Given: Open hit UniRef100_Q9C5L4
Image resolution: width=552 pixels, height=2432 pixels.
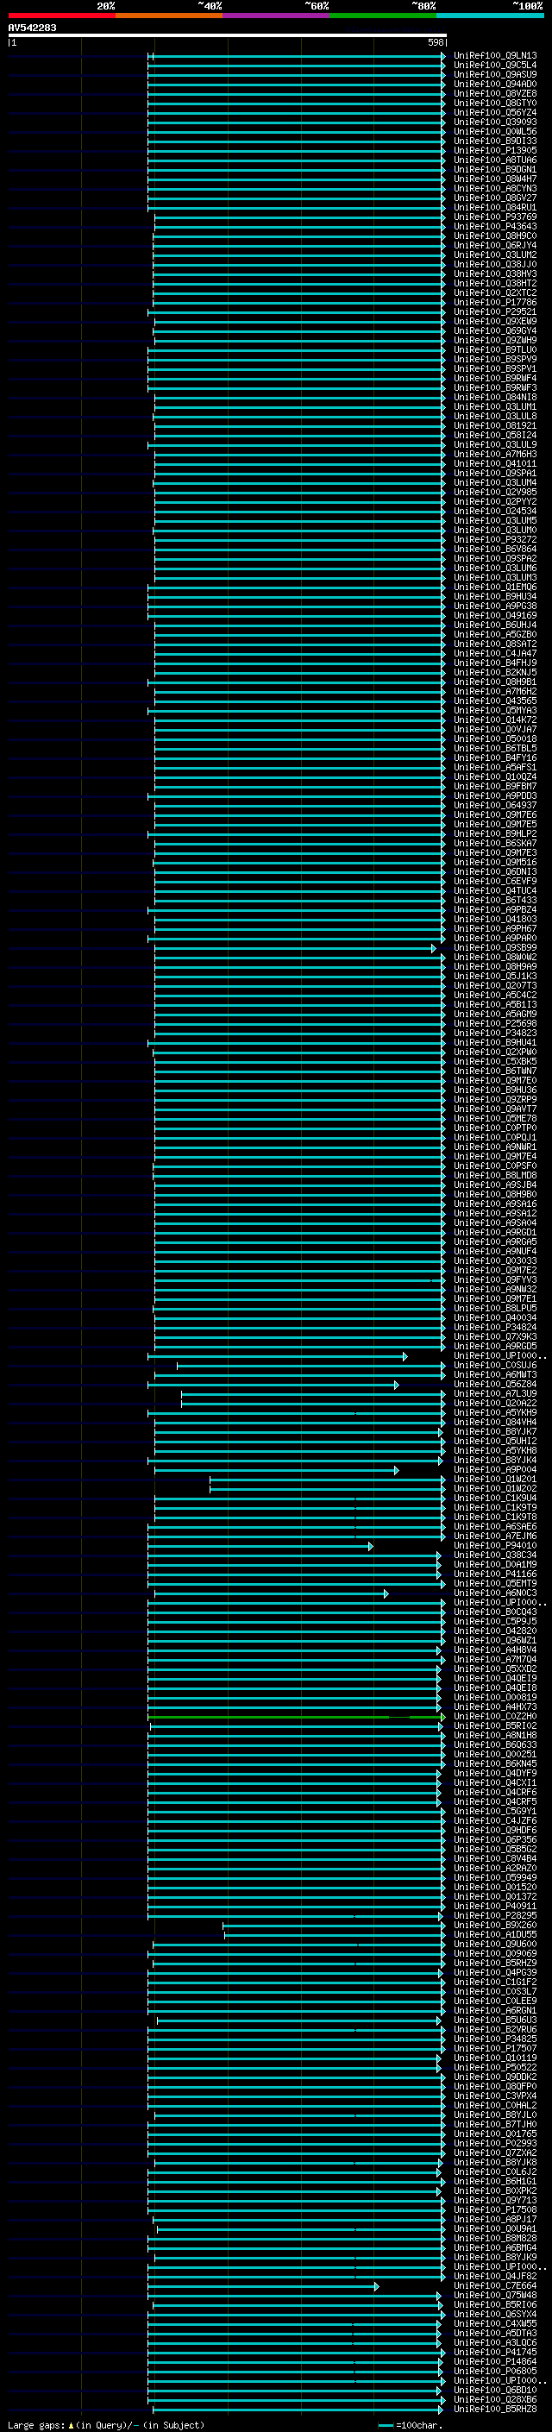Looking at the screenshot, I should (x=494, y=66).
